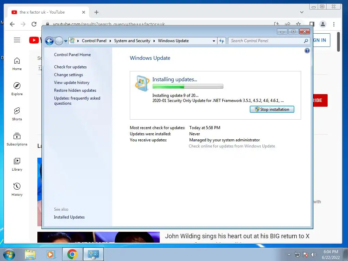Open YouTube Shorts in sidebar
Image resolution: width=348 pixels, height=261 pixels.
pyautogui.click(x=17, y=114)
